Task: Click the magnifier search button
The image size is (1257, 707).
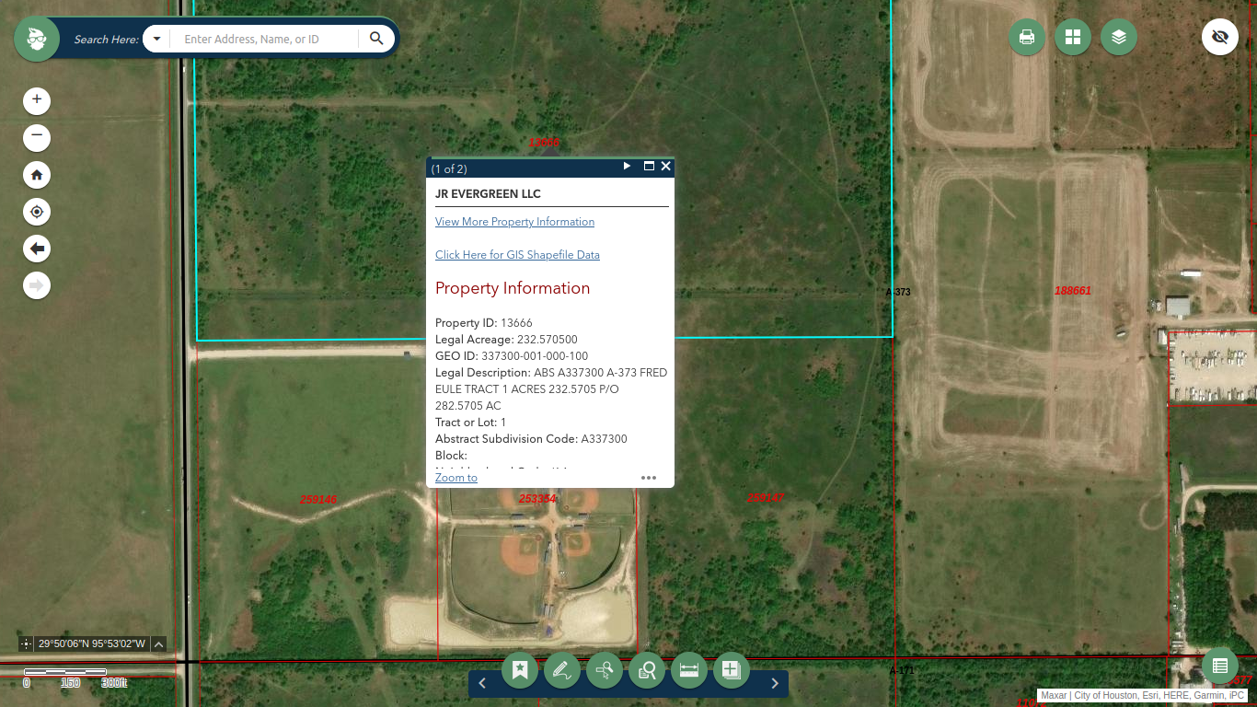Action: coord(376,39)
